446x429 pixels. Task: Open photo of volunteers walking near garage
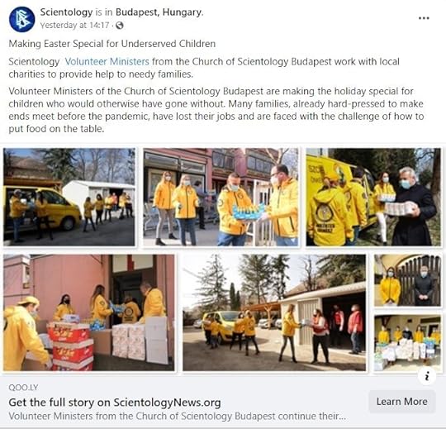pyautogui.click(x=274, y=312)
